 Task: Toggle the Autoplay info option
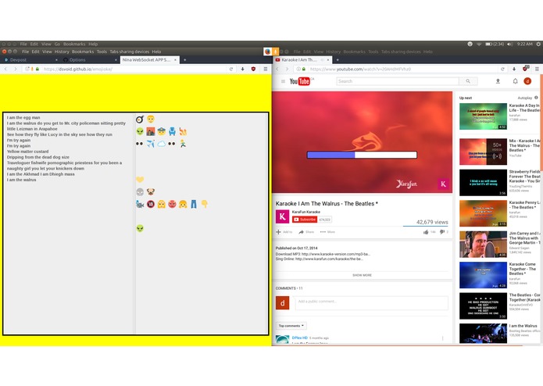click(536, 98)
